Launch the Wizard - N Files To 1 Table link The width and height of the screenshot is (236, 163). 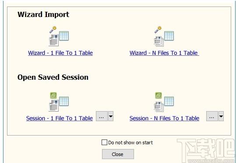click(164, 53)
